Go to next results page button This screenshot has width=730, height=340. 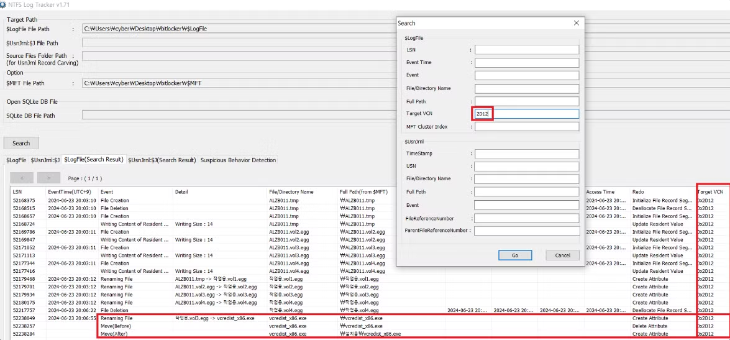coord(49,178)
